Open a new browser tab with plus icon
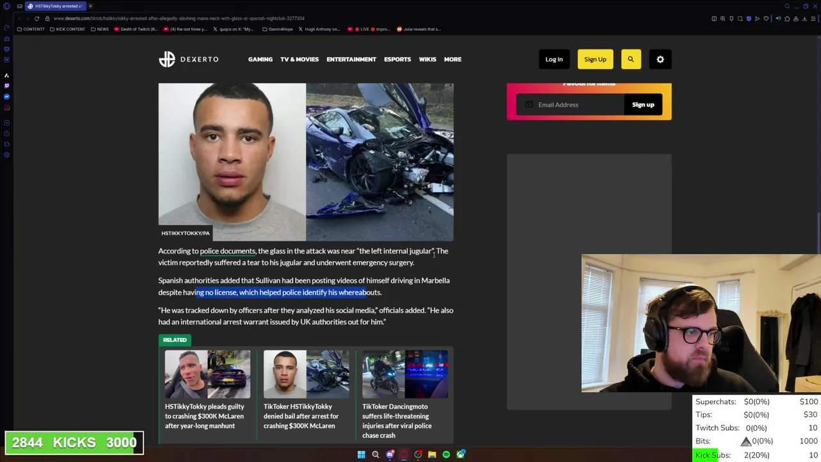 click(90, 6)
